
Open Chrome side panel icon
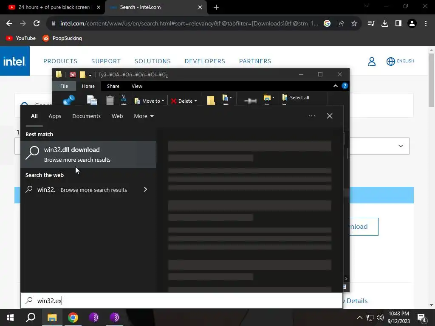(x=398, y=24)
